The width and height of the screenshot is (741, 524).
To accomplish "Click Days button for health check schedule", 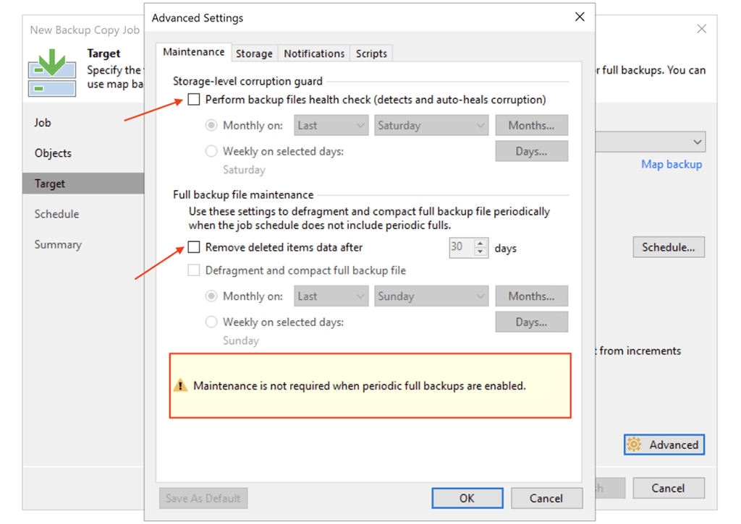I will (532, 152).
